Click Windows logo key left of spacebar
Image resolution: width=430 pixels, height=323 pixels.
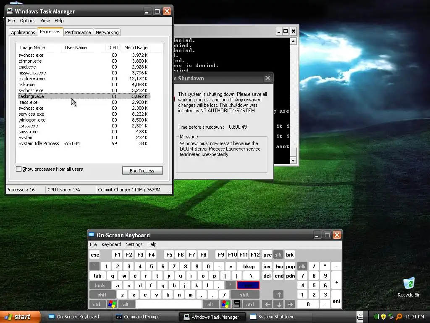coord(112,304)
